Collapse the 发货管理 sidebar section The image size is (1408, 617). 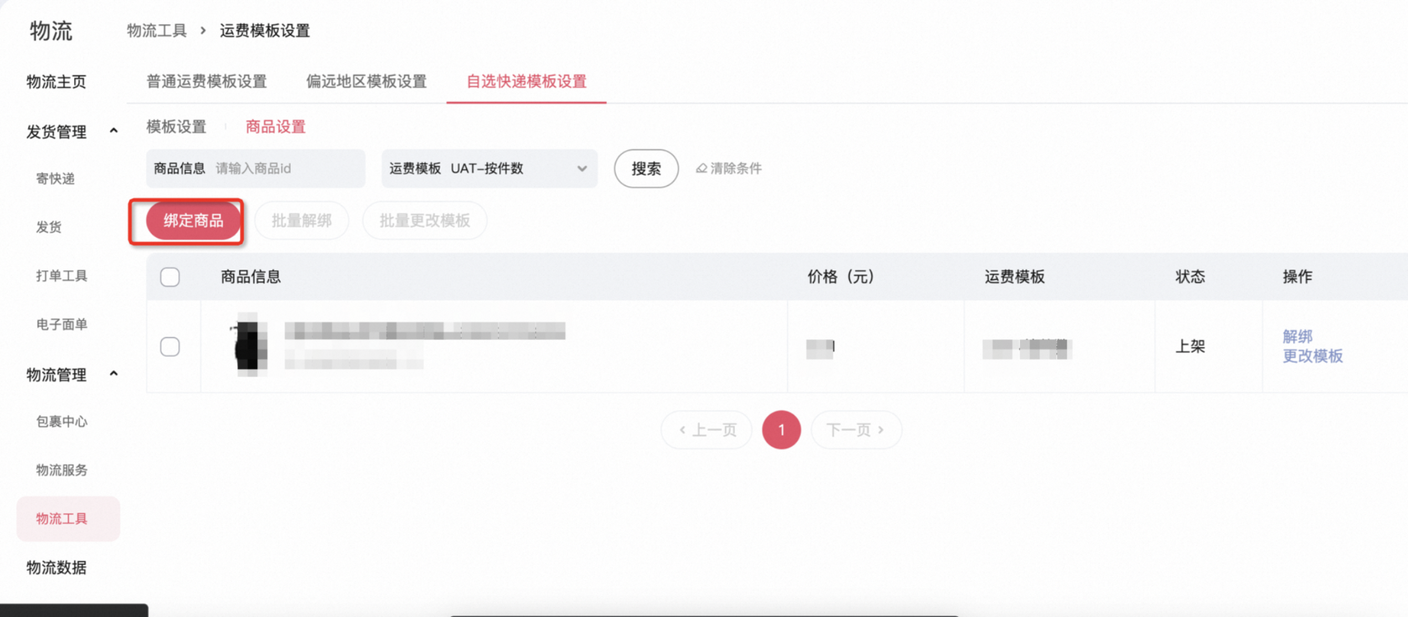click(114, 131)
